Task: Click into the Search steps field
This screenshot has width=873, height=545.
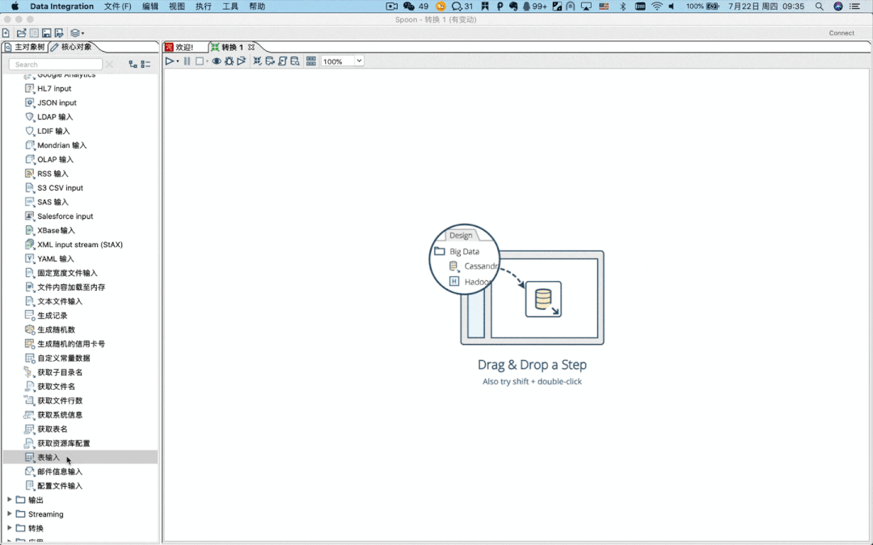Action: [56, 65]
